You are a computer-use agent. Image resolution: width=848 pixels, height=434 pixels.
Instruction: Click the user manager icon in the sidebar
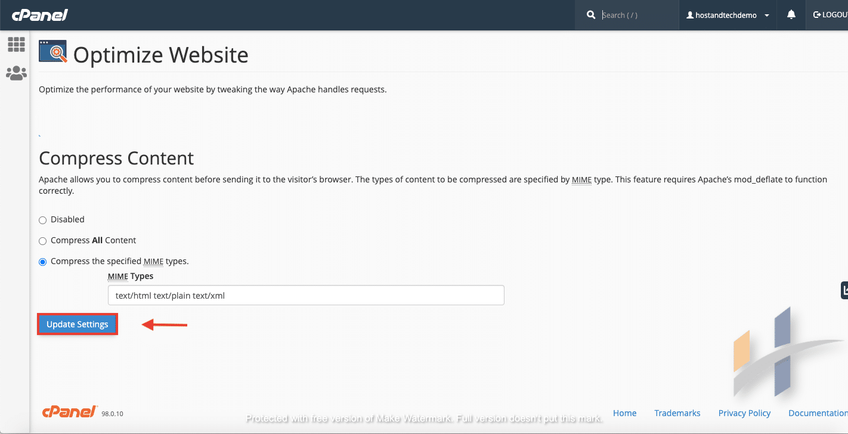(x=16, y=73)
